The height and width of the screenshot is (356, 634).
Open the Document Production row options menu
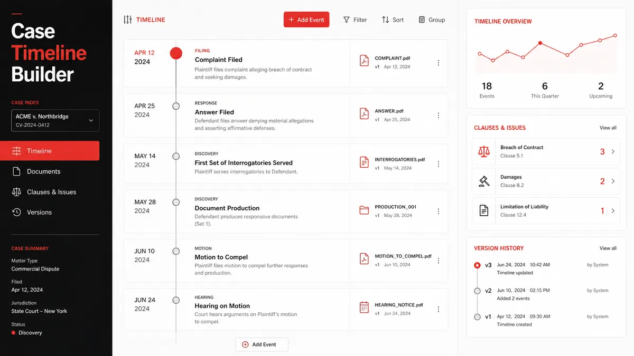[x=438, y=211]
